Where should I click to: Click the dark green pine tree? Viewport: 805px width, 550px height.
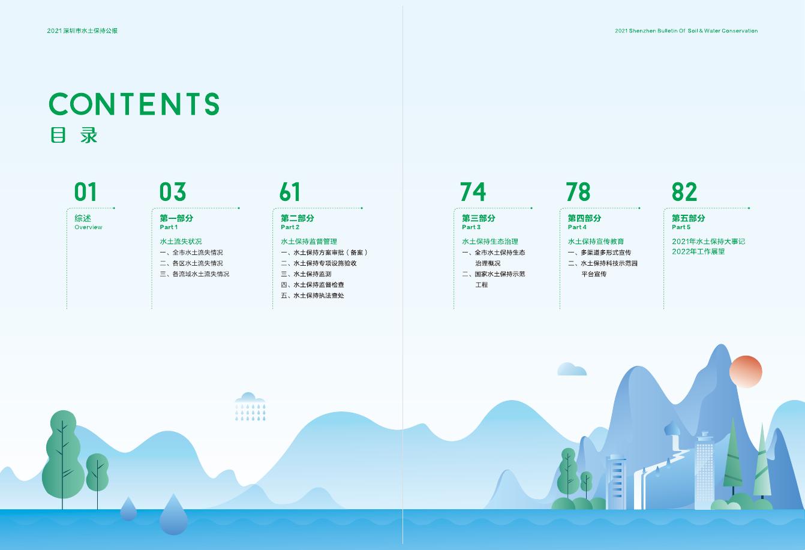[733, 456]
